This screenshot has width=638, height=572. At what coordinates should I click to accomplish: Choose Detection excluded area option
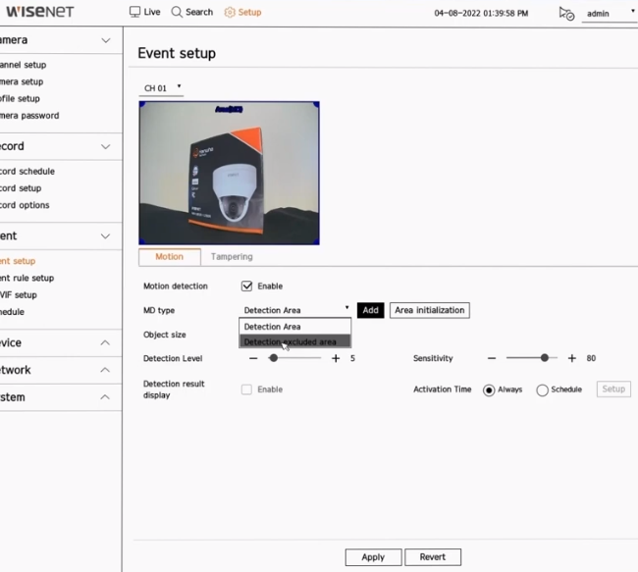295,341
